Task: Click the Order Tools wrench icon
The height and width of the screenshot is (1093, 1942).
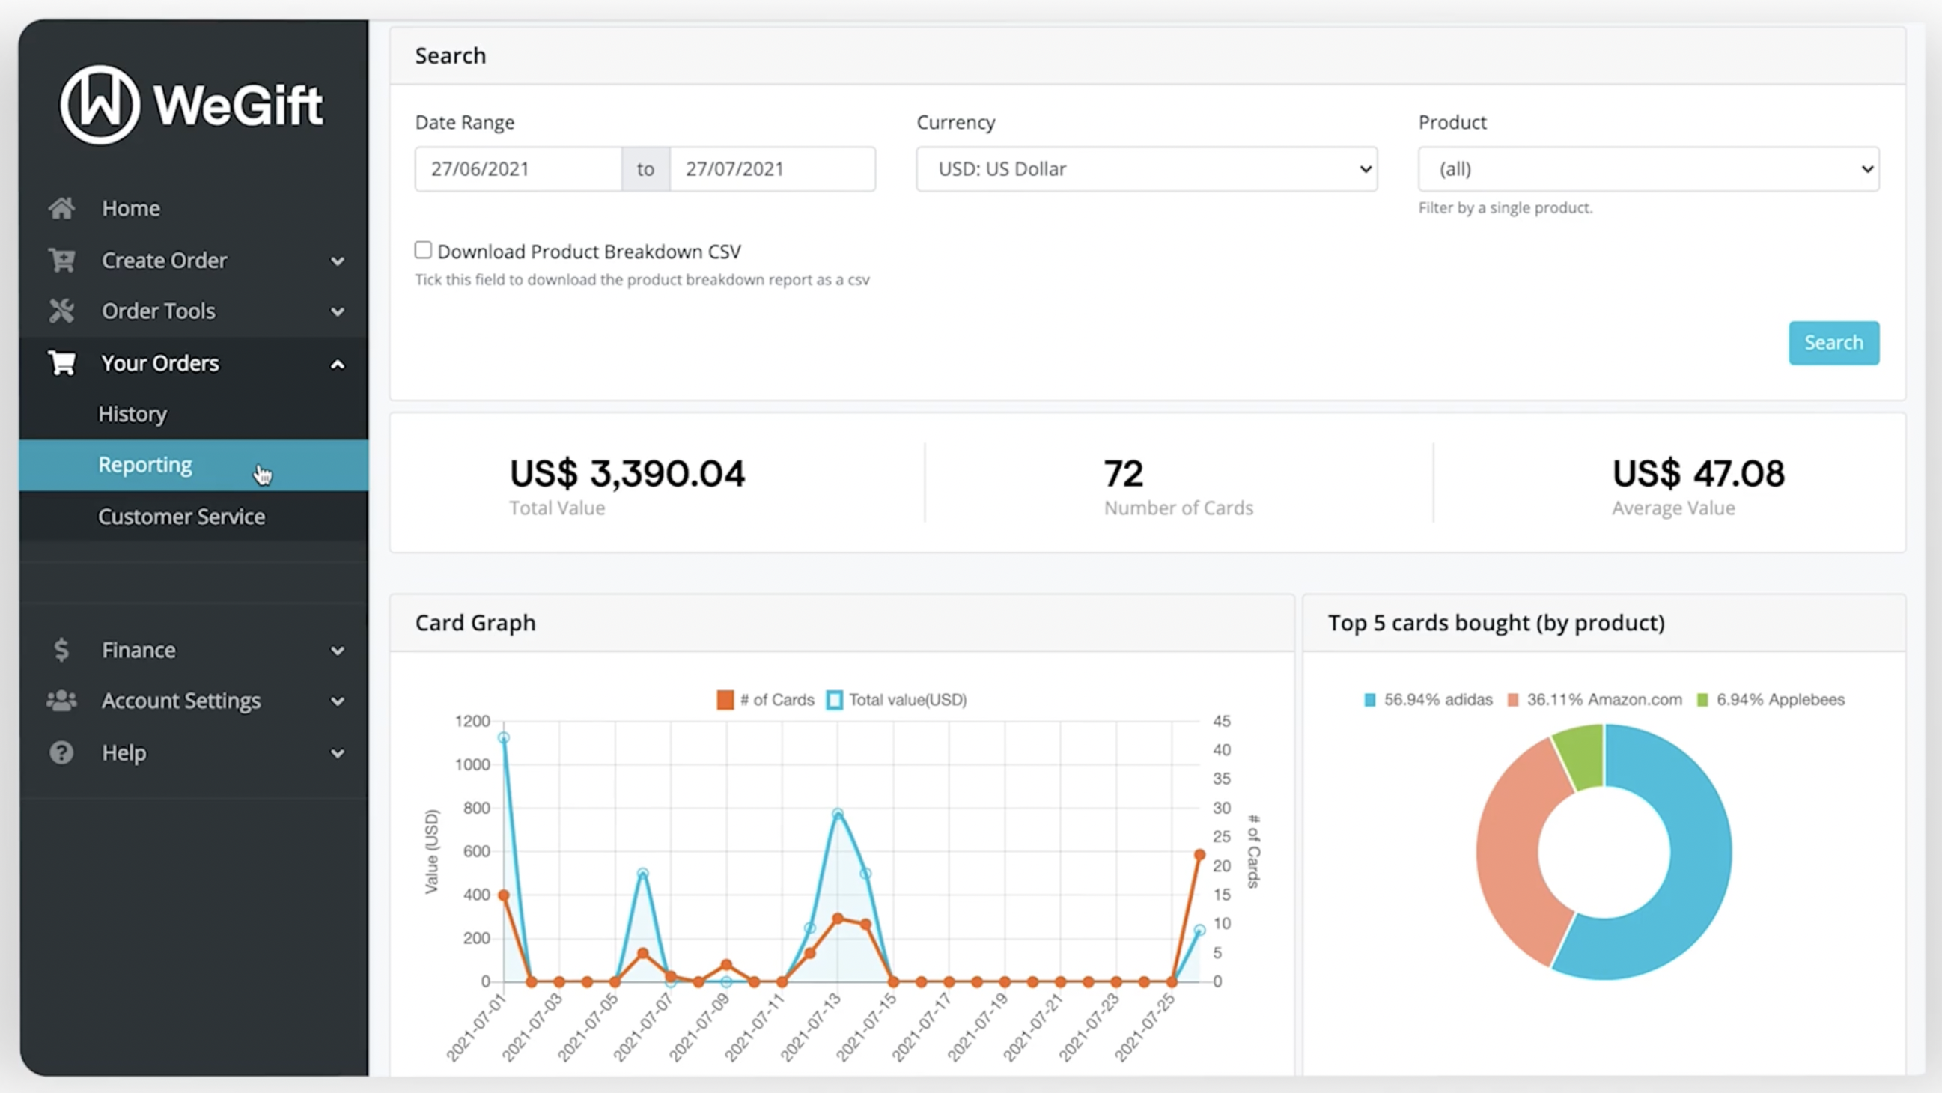Action: point(62,311)
